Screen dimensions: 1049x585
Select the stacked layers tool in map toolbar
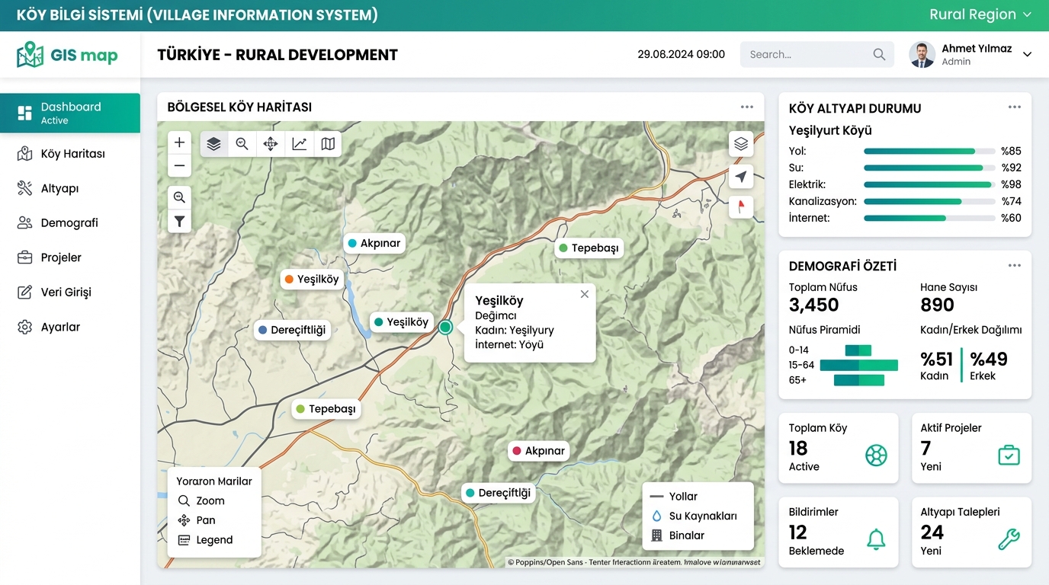213,144
